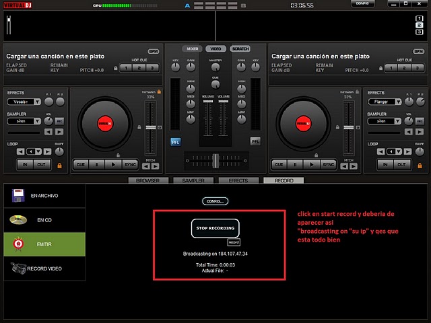Click the crossfader handle
431x323 pixels.
(x=216, y=160)
